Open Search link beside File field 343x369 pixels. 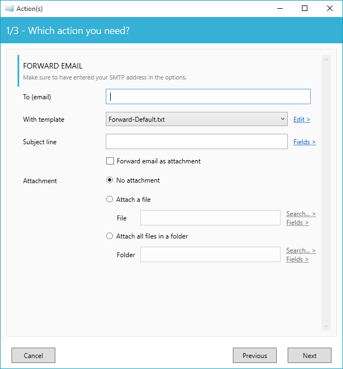tap(301, 214)
